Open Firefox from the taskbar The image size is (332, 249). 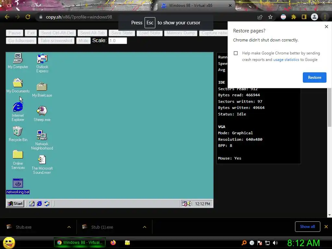pyautogui.click(x=113, y=243)
